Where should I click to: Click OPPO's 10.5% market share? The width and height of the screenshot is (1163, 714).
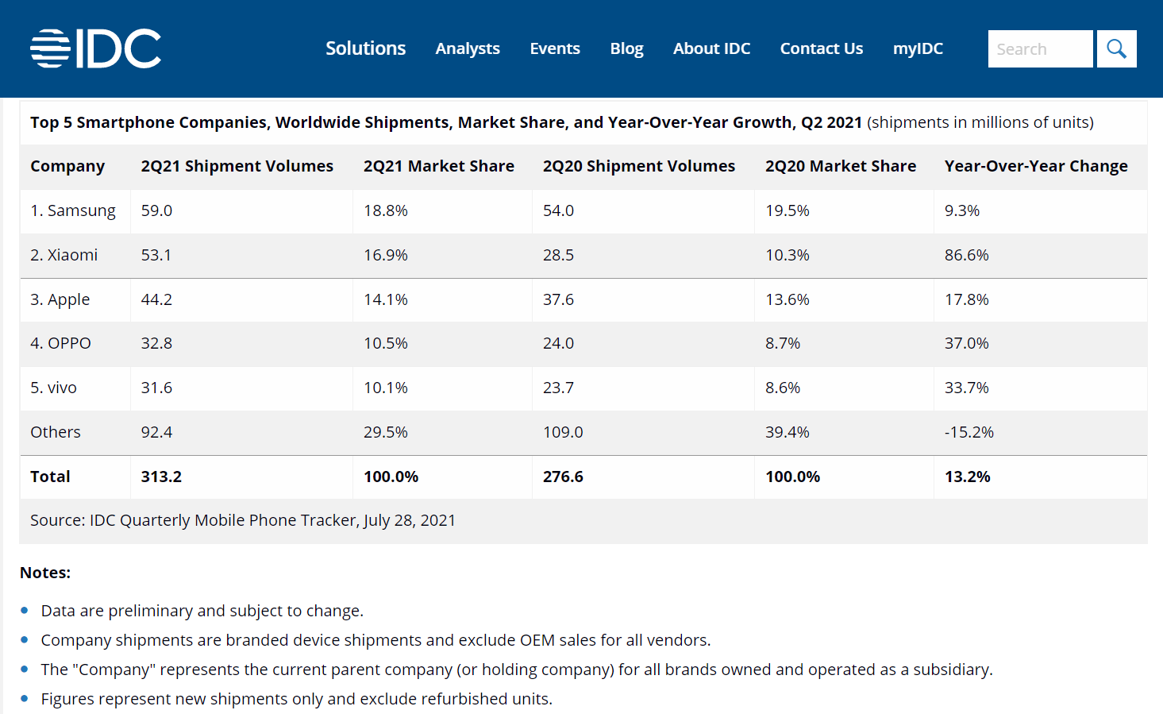(386, 343)
